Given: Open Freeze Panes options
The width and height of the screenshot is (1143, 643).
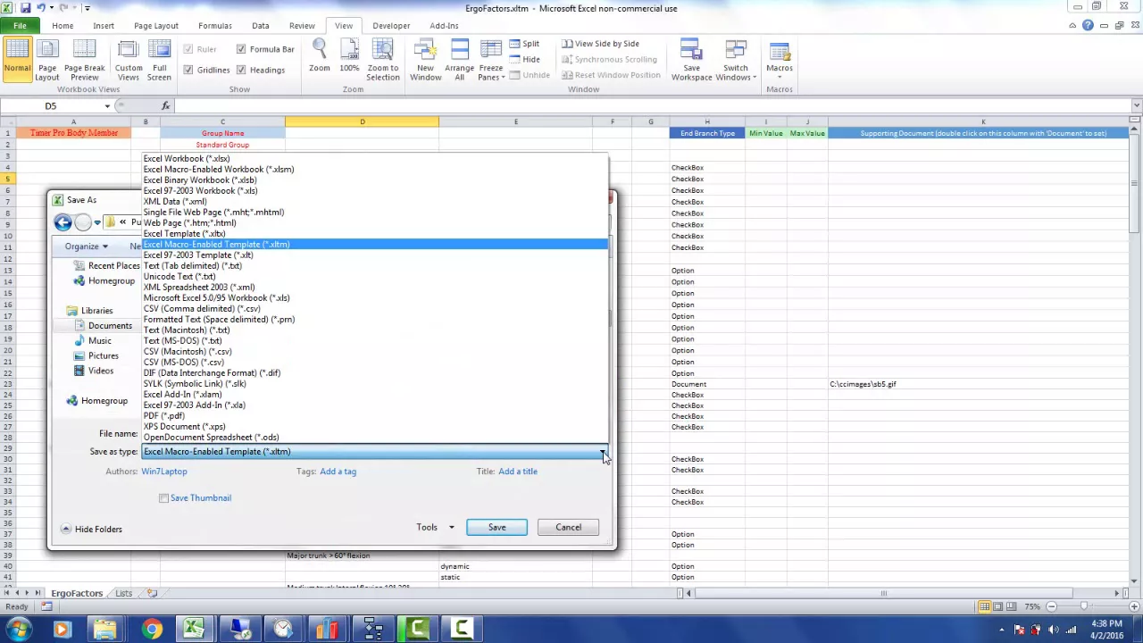Looking at the screenshot, I should pyautogui.click(x=490, y=60).
